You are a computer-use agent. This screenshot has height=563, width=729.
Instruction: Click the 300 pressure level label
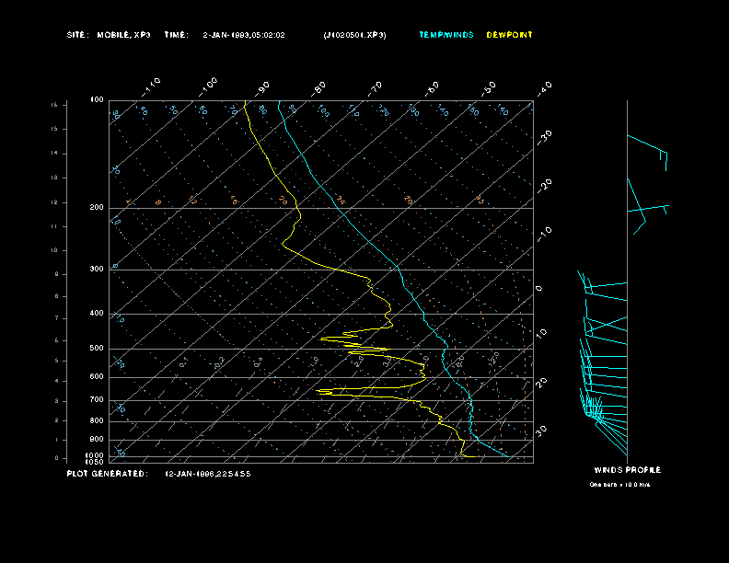97,270
